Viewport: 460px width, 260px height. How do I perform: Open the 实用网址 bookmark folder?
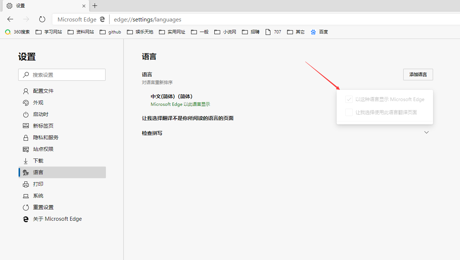pos(172,32)
